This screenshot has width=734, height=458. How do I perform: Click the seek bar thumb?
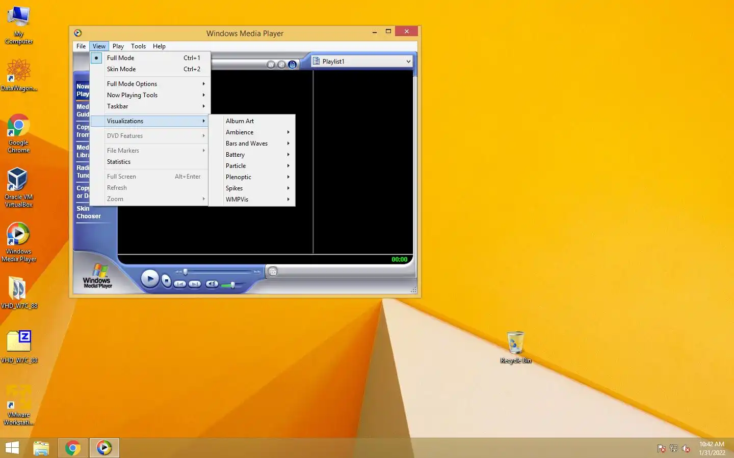pyautogui.click(x=186, y=272)
